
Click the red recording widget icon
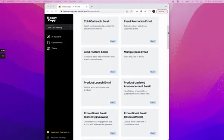pyautogui.click(x=3, y=56)
